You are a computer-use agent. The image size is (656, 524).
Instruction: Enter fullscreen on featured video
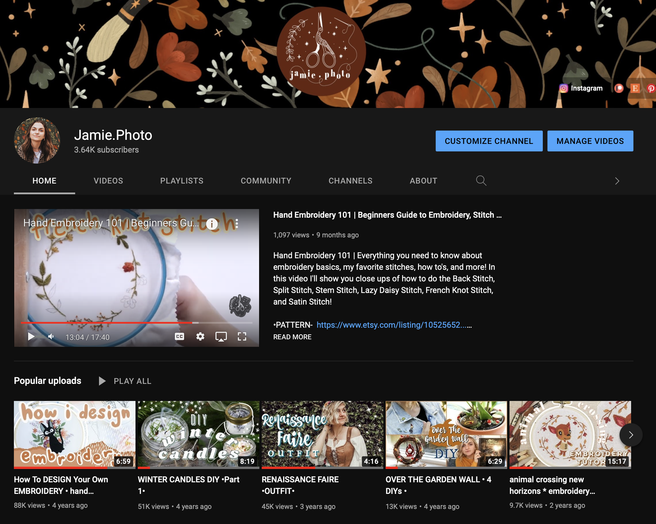(x=242, y=337)
